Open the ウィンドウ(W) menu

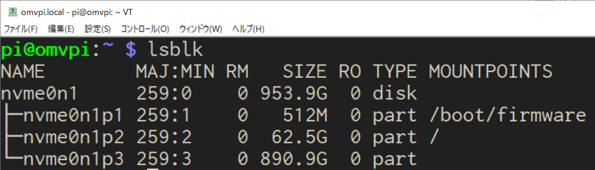click(x=201, y=29)
